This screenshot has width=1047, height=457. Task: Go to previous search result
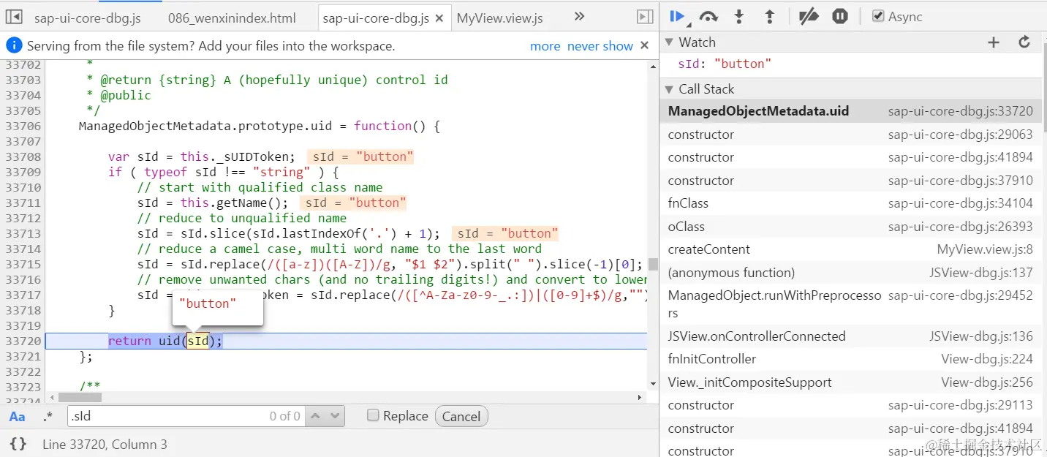[x=315, y=416]
